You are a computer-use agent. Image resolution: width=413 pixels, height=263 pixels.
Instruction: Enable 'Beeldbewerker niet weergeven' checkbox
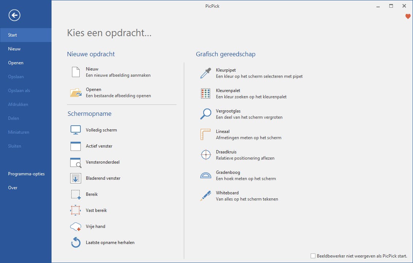click(x=313, y=256)
